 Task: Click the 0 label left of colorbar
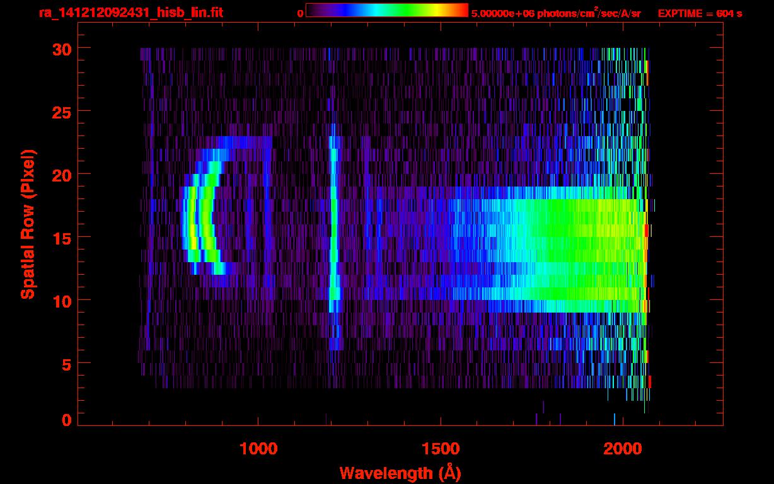click(300, 13)
